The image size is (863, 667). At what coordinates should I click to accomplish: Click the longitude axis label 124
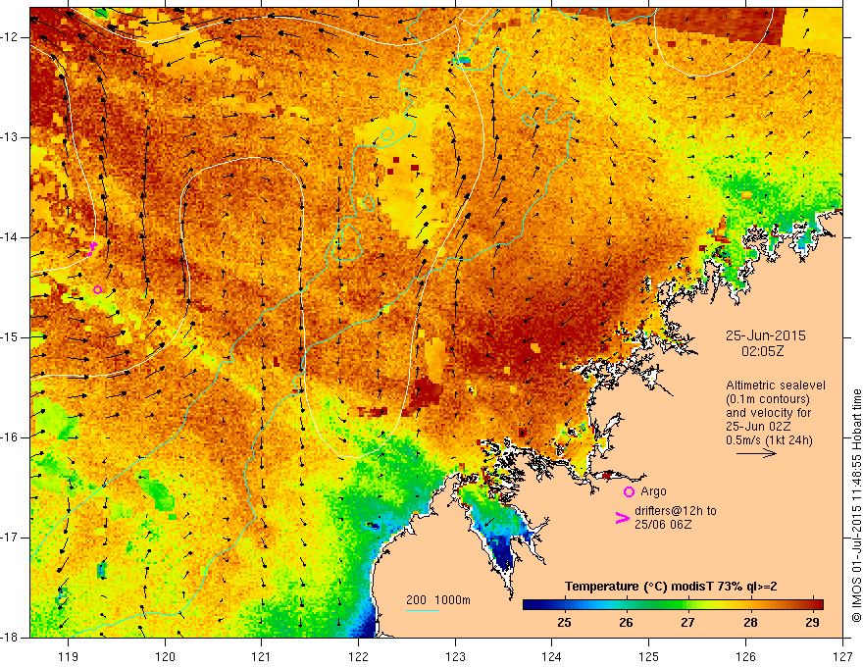point(552,656)
